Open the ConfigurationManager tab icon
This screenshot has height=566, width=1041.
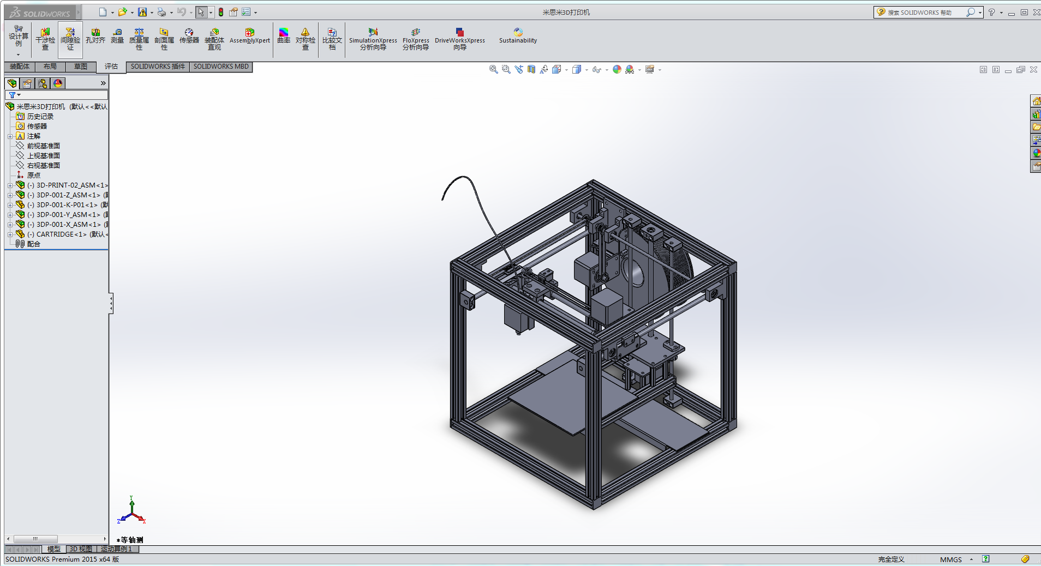pyautogui.click(x=43, y=83)
